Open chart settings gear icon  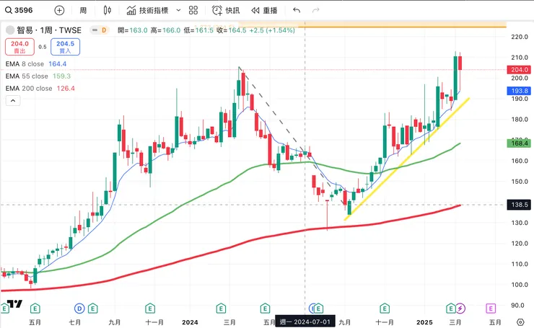pos(520,322)
